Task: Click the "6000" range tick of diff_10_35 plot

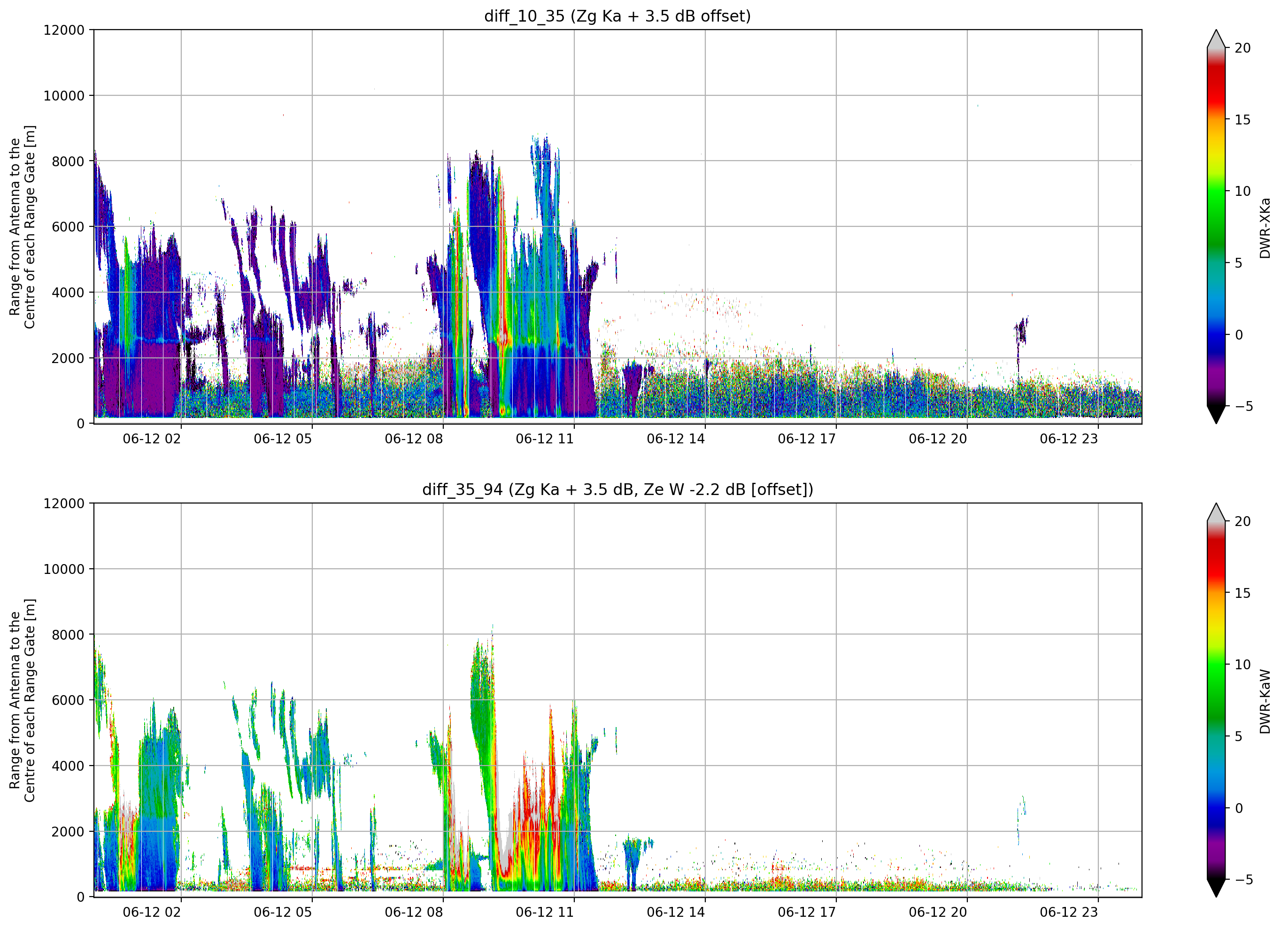Action: point(68,227)
